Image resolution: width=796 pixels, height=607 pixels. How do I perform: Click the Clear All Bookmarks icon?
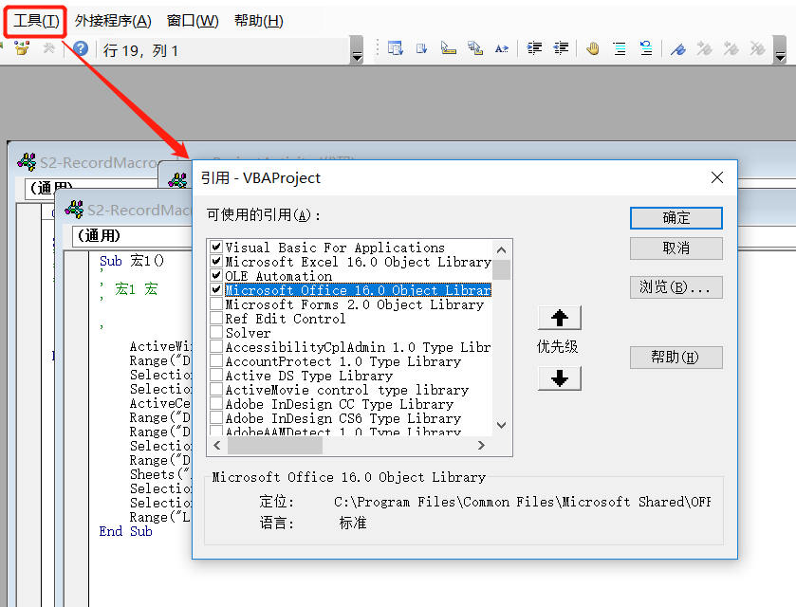pyautogui.click(x=757, y=48)
